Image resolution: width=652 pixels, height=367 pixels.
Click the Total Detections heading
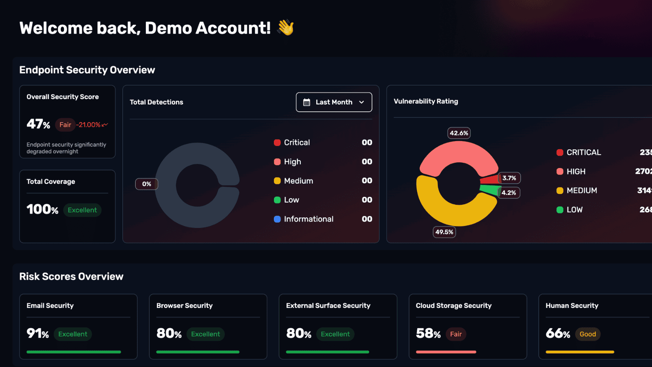coord(156,102)
